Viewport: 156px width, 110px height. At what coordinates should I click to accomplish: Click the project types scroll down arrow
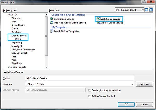click(46, 67)
